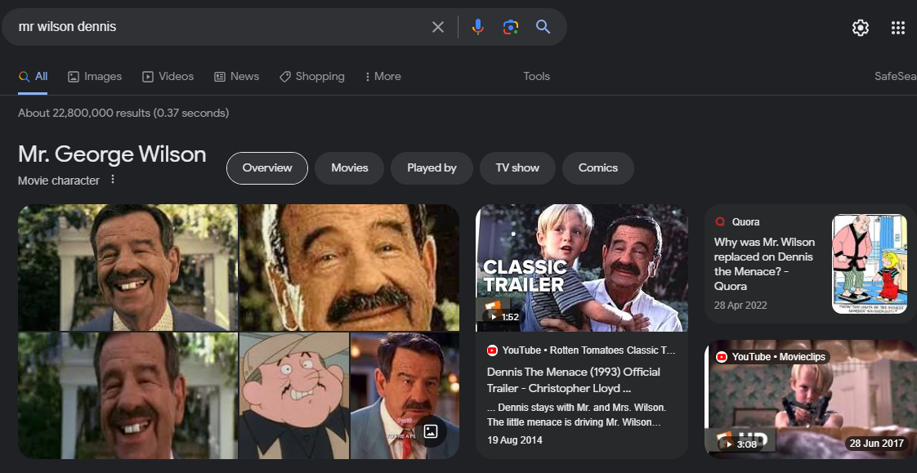Viewport: 917px width, 473px height.
Task: Select the Movies chip
Action: coord(350,168)
